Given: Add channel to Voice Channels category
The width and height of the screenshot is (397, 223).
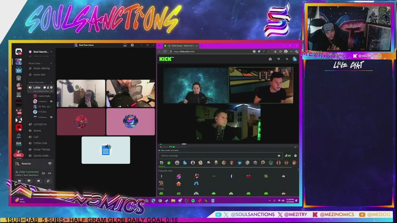Looking at the screenshot, I should coord(51,82).
